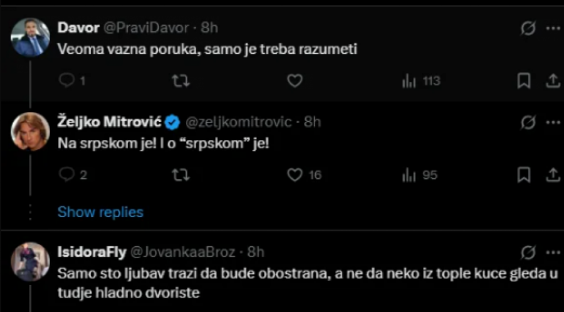
Task: Open Grok icon on Davor's tweet
Action: (x=528, y=28)
